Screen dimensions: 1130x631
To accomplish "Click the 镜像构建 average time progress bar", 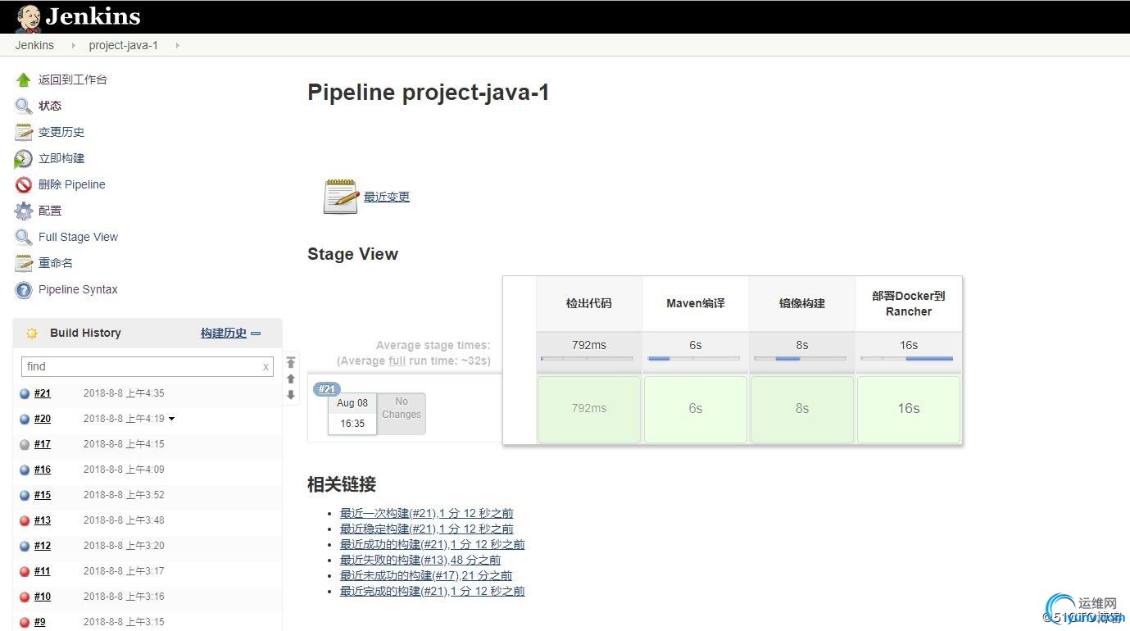I will [x=801, y=358].
